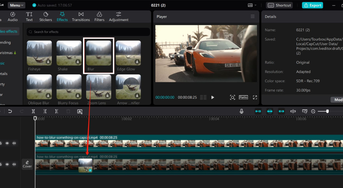Open the Menu dropdown

16,5
